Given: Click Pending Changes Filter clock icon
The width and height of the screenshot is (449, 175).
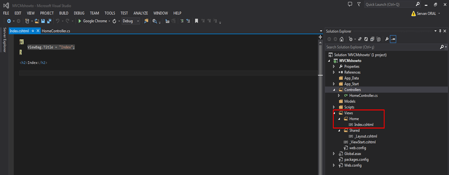Looking at the screenshot, I should click(351, 39).
